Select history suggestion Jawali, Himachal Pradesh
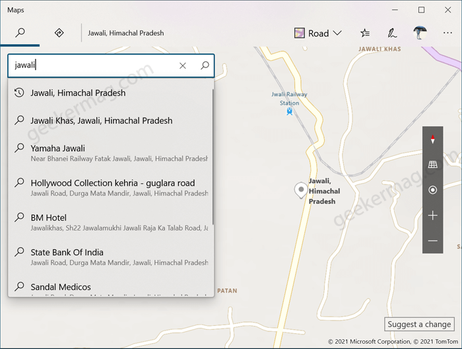The width and height of the screenshot is (462, 349). coord(110,93)
